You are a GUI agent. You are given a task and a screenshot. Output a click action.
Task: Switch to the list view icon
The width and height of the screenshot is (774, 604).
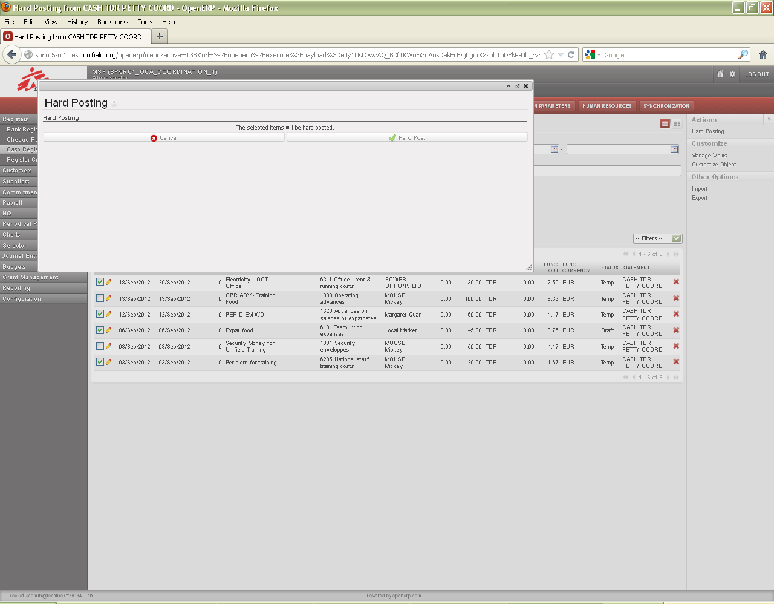click(x=665, y=123)
